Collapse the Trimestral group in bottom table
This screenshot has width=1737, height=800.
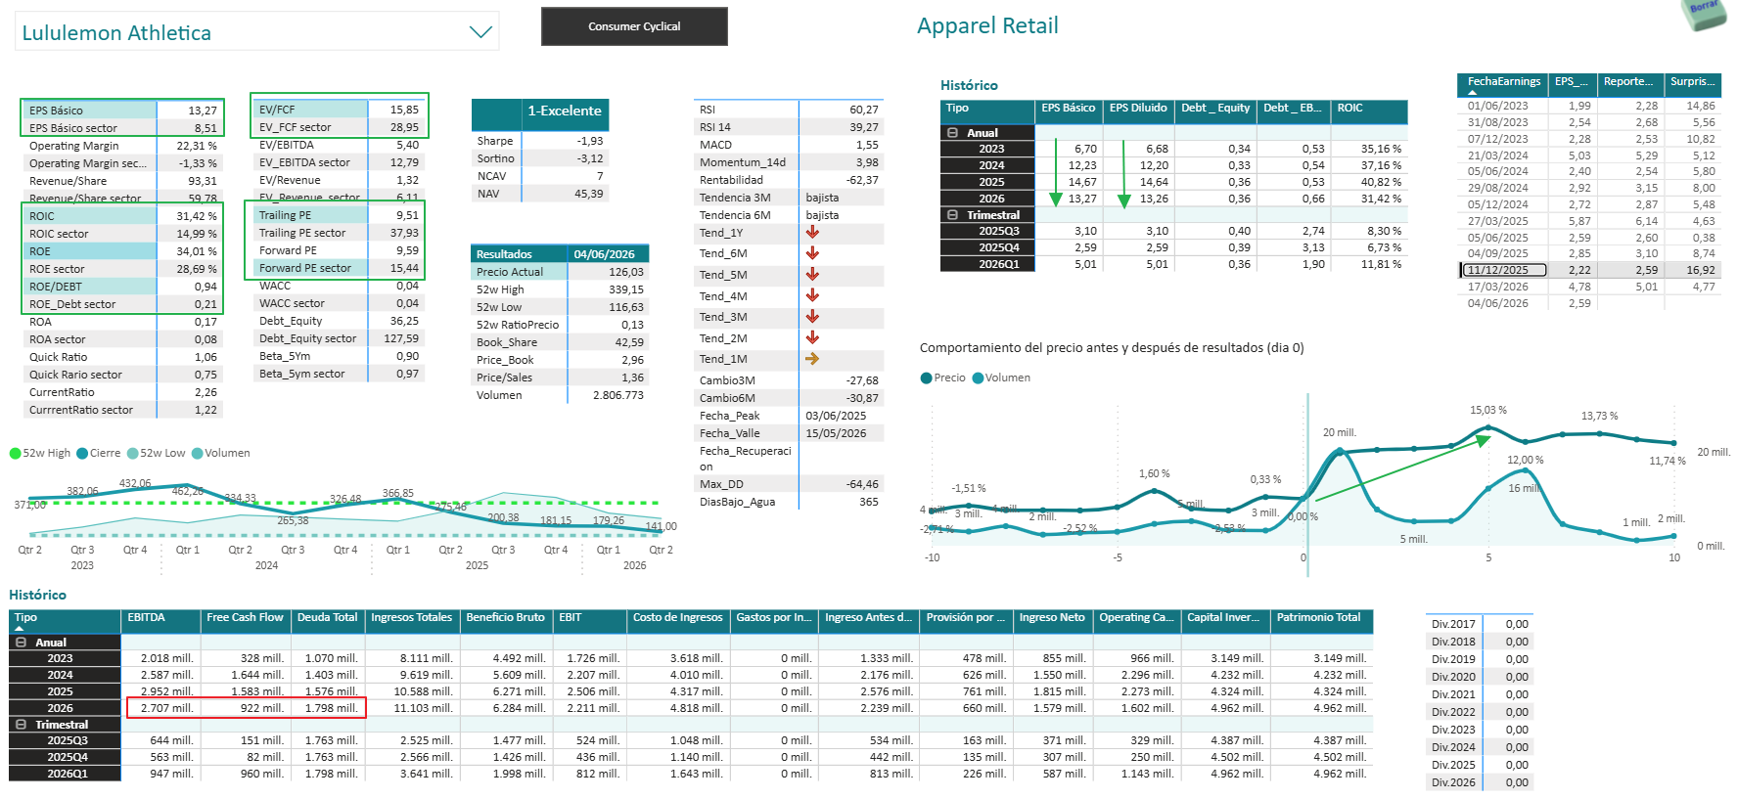(21, 725)
